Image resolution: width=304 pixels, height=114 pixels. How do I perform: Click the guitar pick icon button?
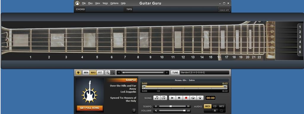click(78, 73)
